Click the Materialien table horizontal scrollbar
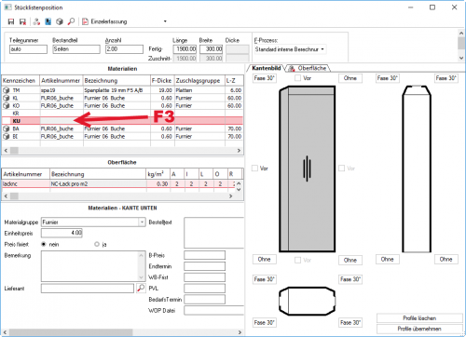 pos(122,151)
